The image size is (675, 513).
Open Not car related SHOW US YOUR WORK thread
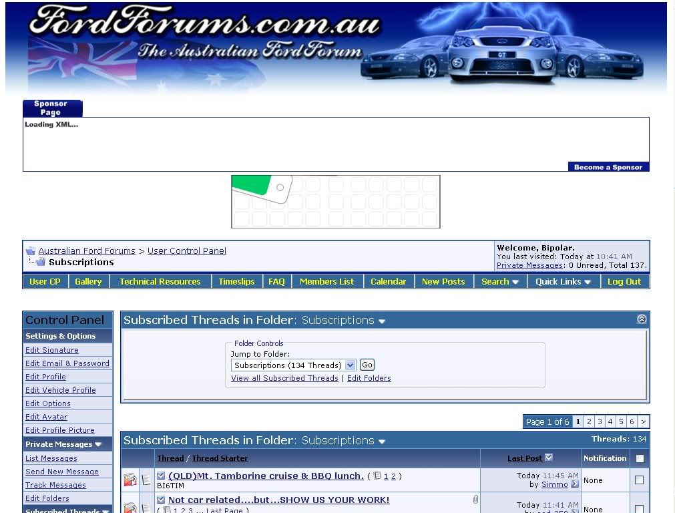point(278,500)
